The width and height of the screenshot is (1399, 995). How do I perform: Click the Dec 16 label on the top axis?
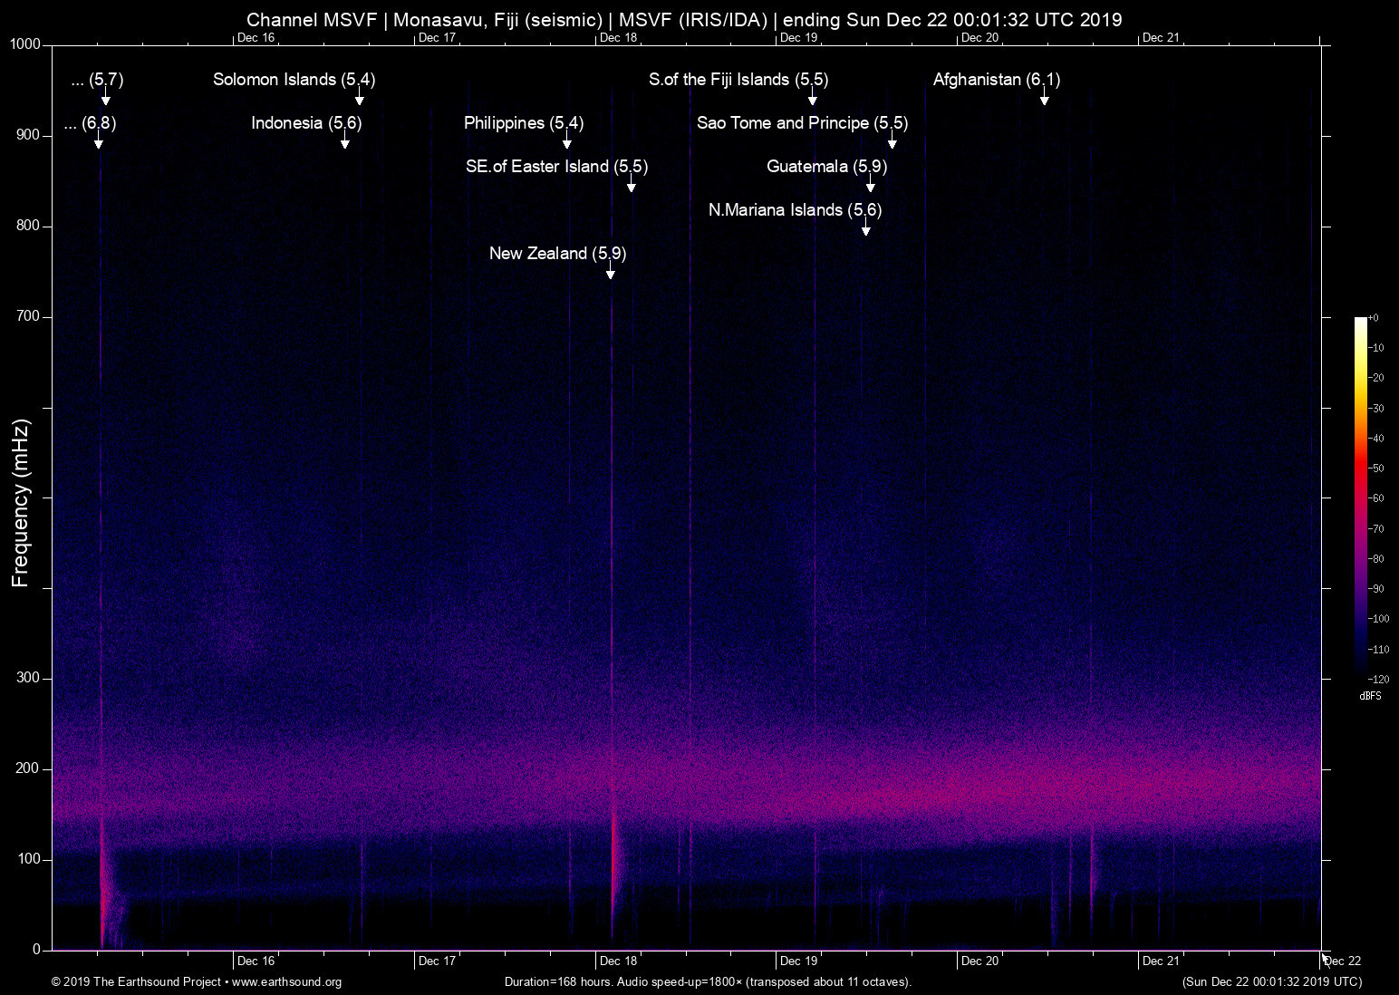pyautogui.click(x=256, y=37)
